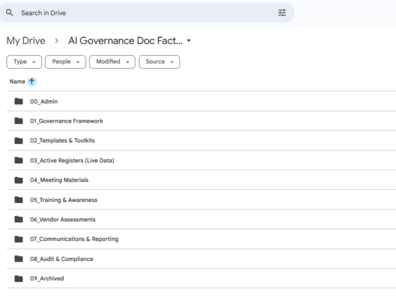Viewport: 396px width, 297px height.
Task: Select the 02_Templates & Toolkits folder icon
Action: coord(19,141)
